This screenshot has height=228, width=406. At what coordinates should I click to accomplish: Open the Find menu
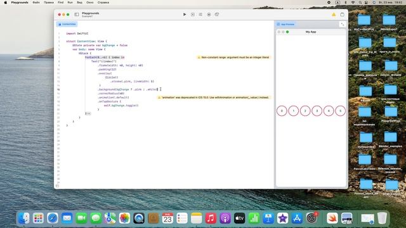(61, 3)
